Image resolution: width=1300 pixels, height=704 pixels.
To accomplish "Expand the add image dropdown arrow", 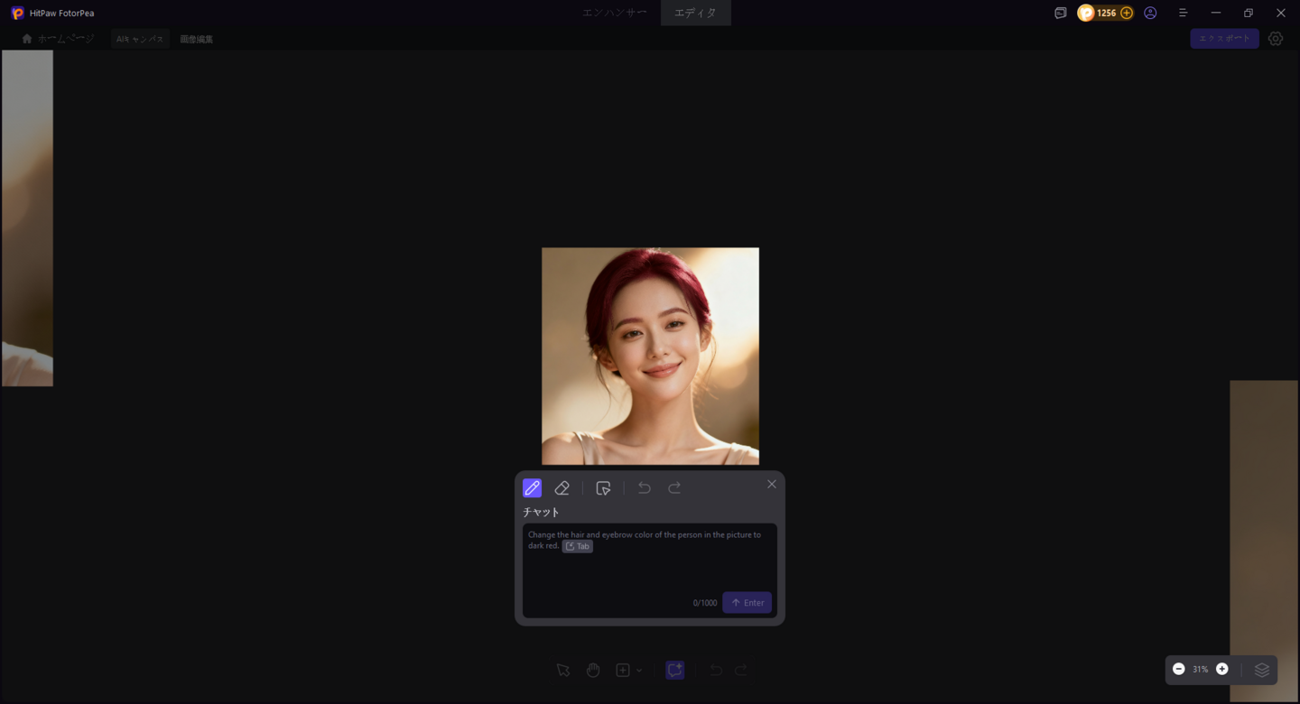I will (639, 671).
